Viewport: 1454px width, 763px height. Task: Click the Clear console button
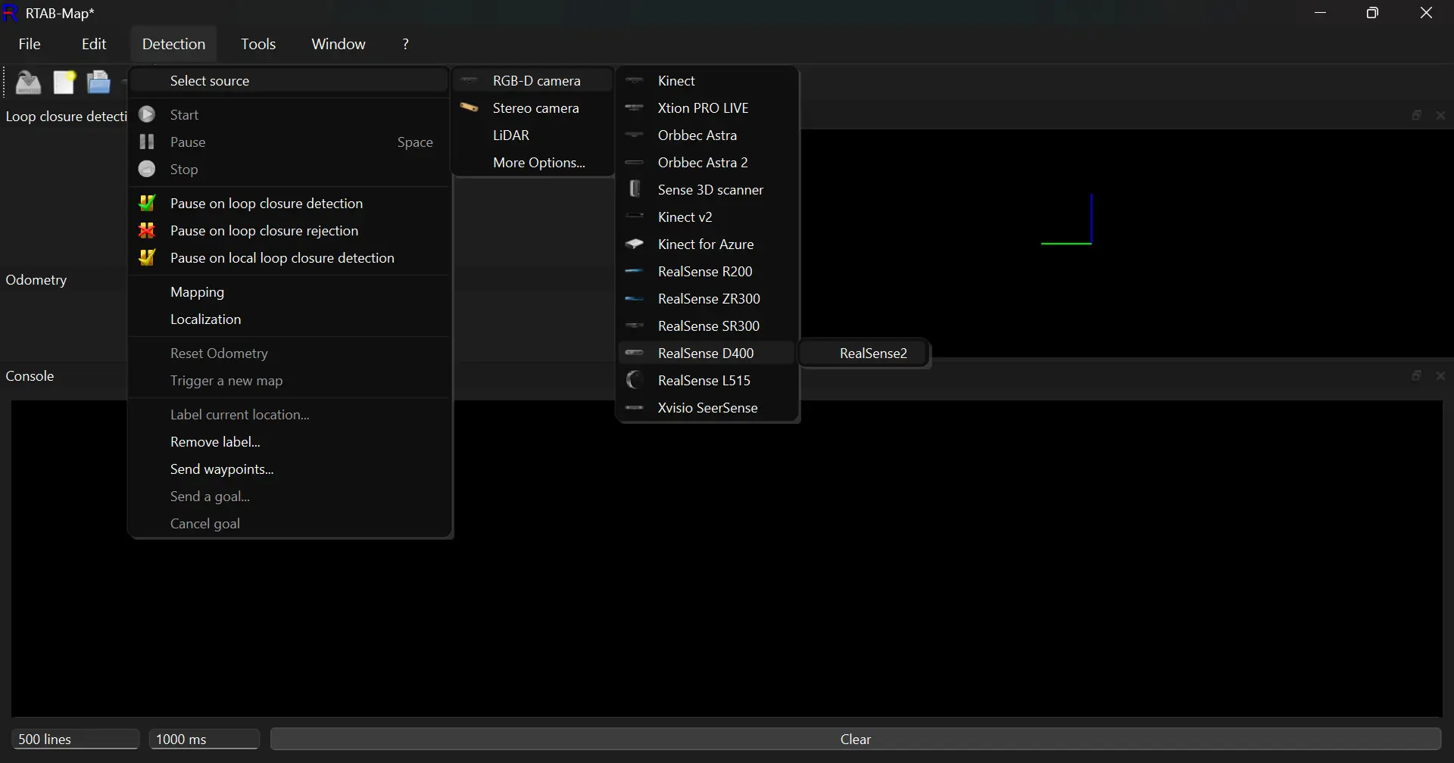coord(856,740)
